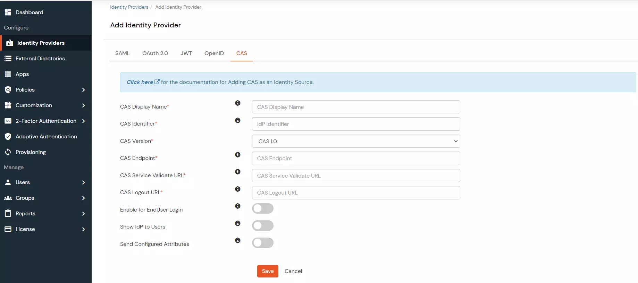
Task: Click info icon for Show IdP to Users
Action: pyautogui.click(x=238, y=223)
